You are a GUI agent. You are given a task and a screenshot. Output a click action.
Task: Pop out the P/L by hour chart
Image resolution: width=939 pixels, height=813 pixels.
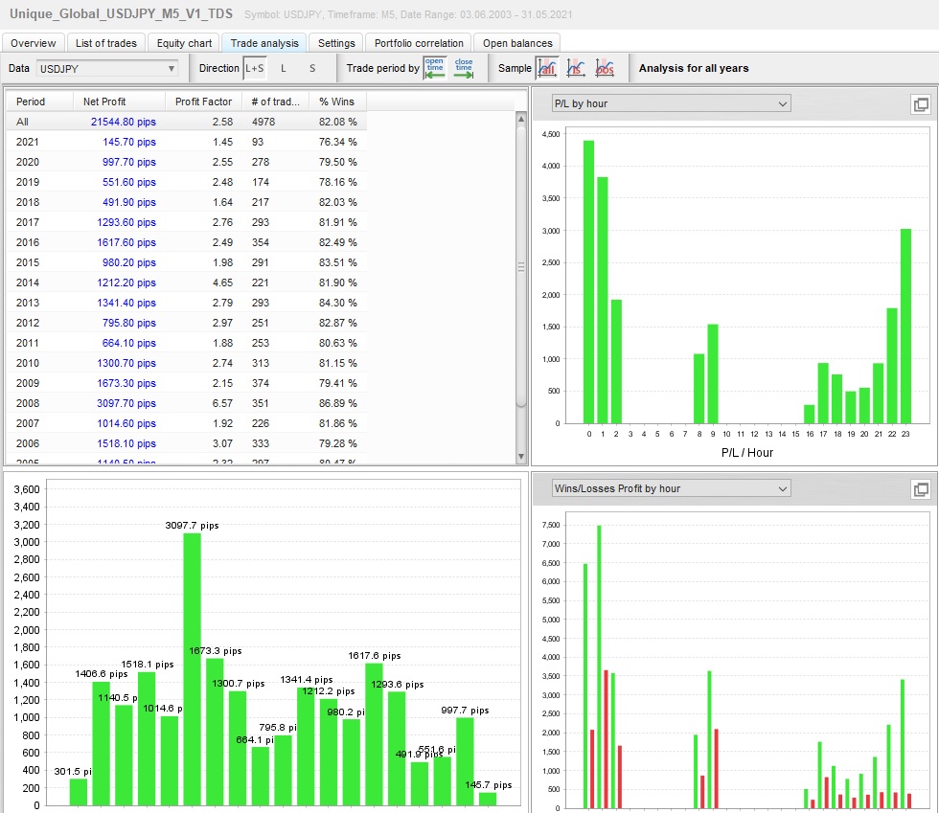(920, 104)
